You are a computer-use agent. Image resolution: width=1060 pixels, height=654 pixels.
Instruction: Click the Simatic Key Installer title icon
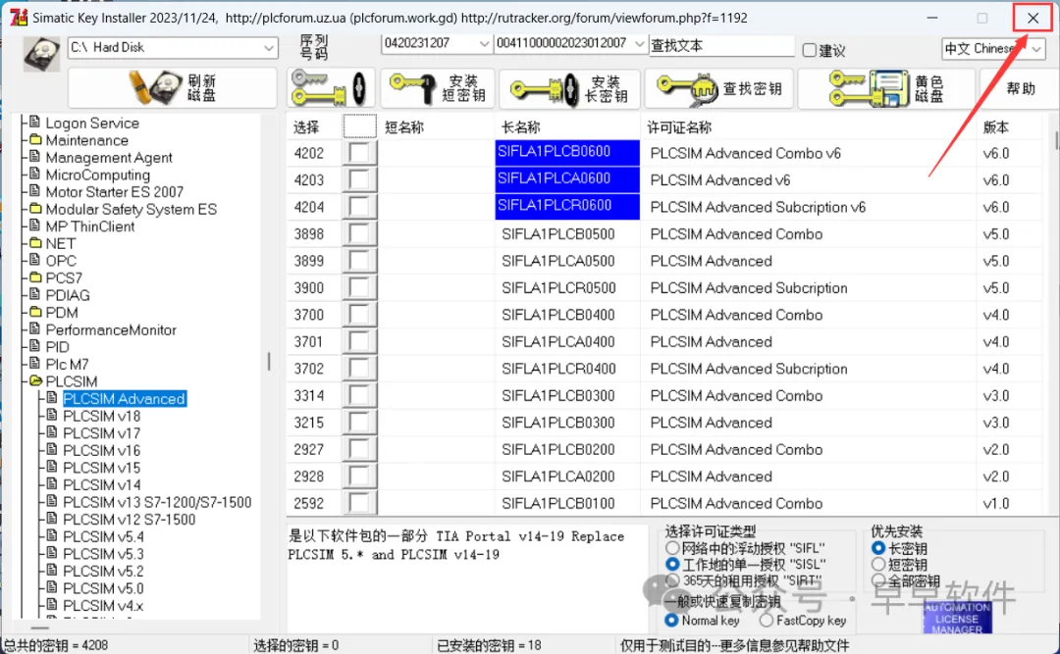(x=19, y=17)
